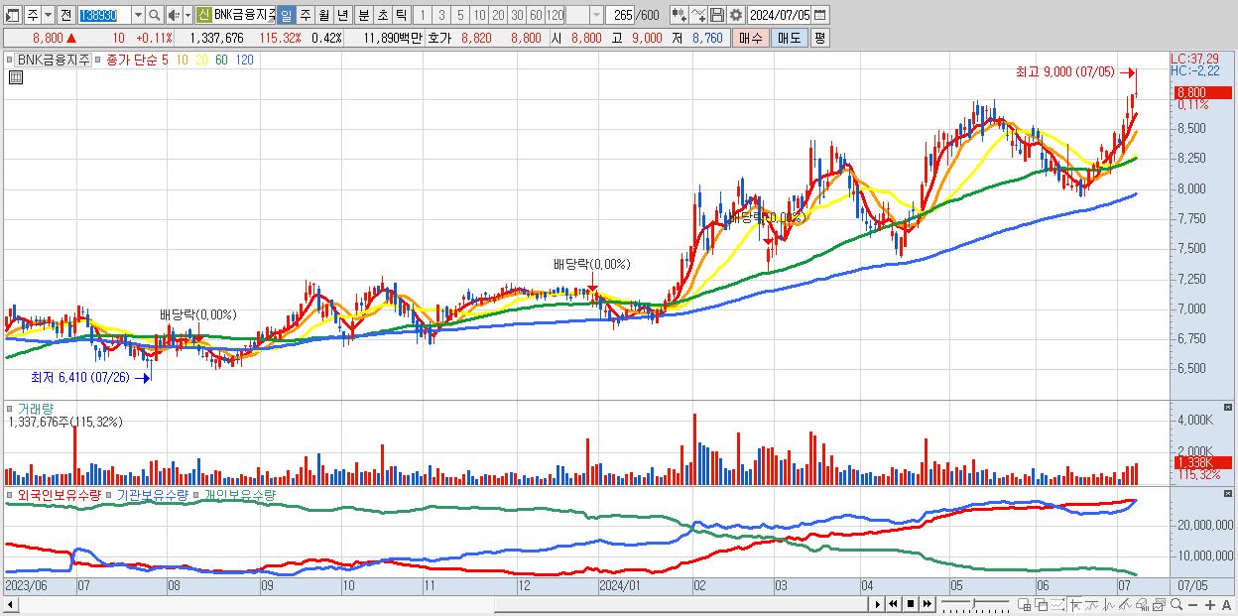Click the yellow 20-day MA legend
Image resolution: width=1238 pixels, height=616 pixels.
click(201, 60)
